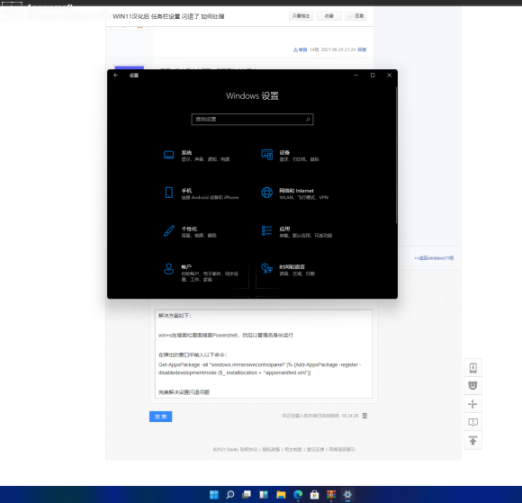Viewport: 522px width, 503px height.
Task: Click the 解决方案如下 line in the reply editor
Action: coord(175,316)
